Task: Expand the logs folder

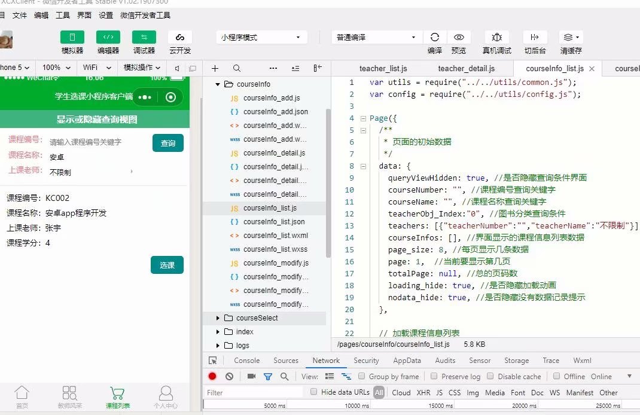Action: [218, 346]
